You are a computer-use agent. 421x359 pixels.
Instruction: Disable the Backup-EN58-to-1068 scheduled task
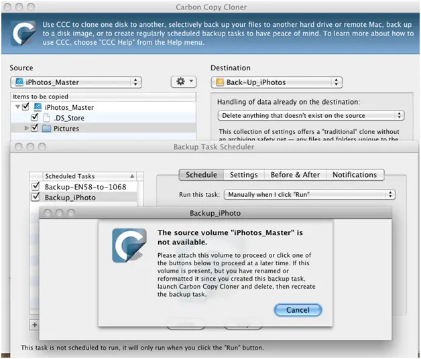click(x=36, y=186)
